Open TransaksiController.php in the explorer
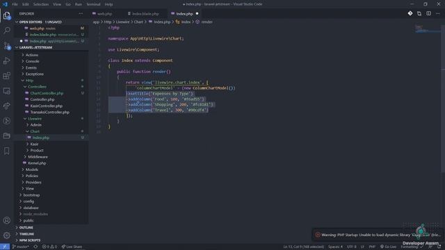Image resolution: width=445 pixels, height=250 pixels. click(49, 112)
